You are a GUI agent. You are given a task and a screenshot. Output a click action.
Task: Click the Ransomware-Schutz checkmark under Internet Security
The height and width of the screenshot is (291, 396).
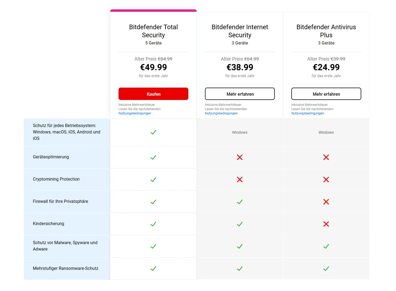(x=240, y=268)
